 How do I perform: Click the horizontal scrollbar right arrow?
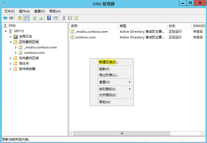click(203, 133)
